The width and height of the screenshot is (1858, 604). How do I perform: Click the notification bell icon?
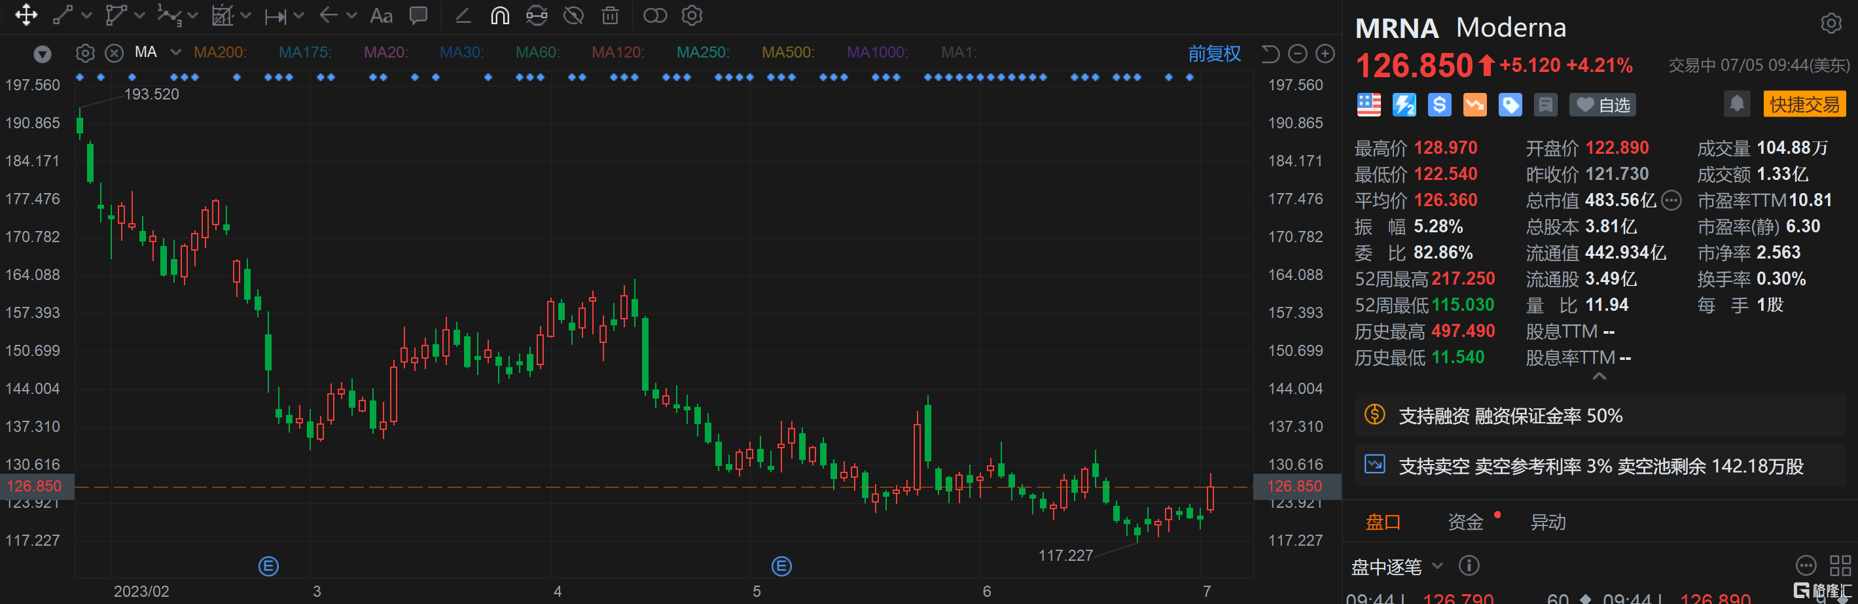1736,104
